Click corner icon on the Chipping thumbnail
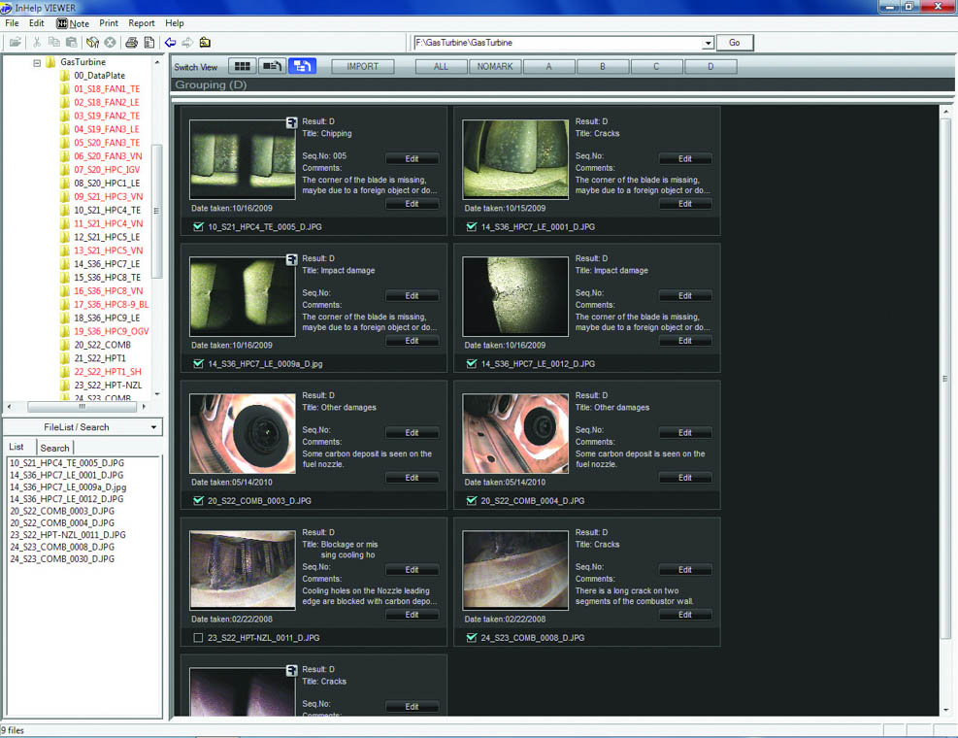The height and width of the screenshot is (738, 958). click(292, 123)
